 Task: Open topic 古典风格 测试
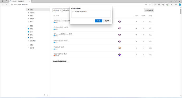[59, 47]
